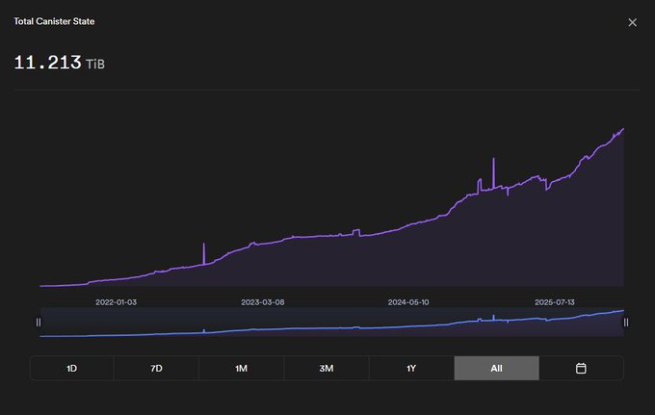Select the 7D time range
Screen dimensions: 655x415
(x=156, y=368)
